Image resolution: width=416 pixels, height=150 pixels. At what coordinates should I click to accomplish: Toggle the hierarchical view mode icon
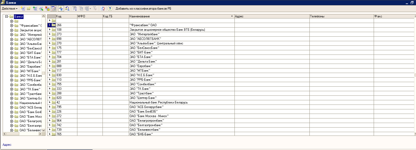(x=53, y=9)
